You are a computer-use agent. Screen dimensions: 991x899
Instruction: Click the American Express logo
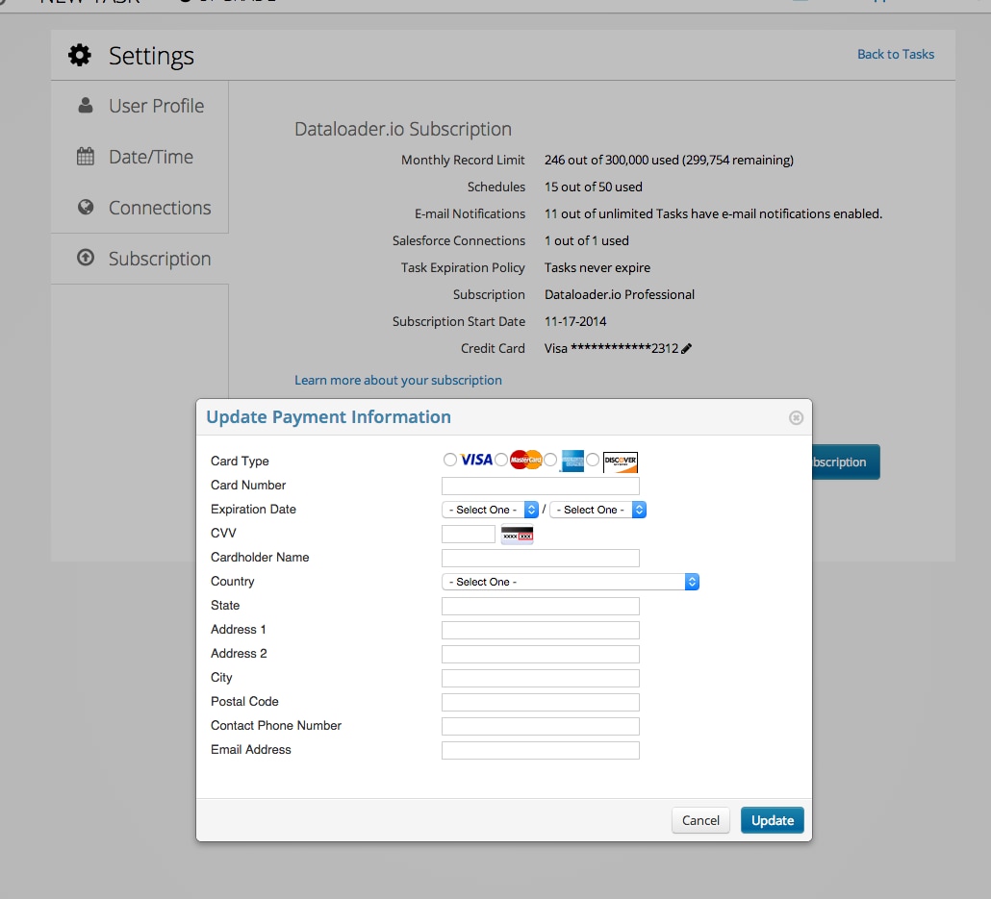pos(572,461)
